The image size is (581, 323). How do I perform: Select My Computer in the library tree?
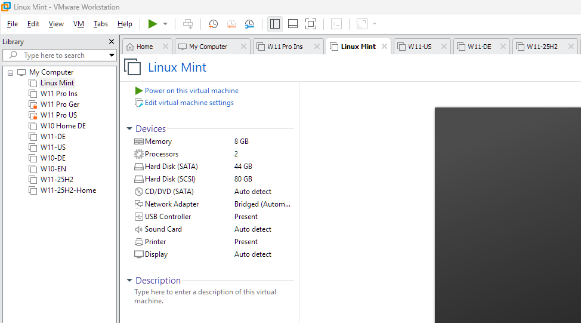click(51, 72)
